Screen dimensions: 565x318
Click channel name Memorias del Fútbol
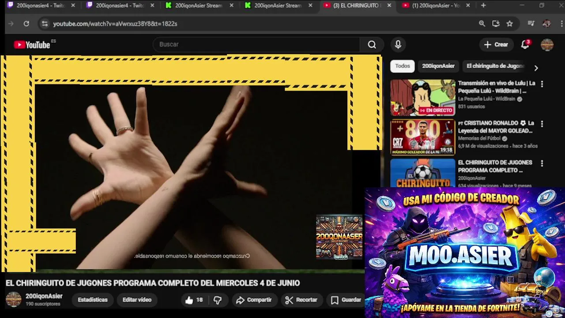coord(479,138)
